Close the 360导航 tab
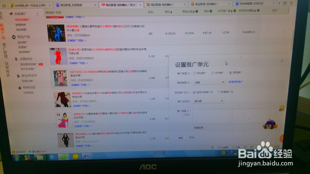The image size is (310, 174). pyautogui.click(x=49, y=5)
